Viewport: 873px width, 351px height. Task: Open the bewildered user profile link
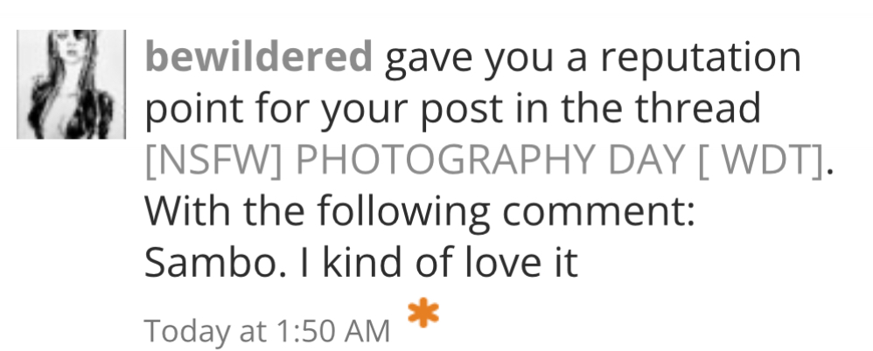[x=259, y=58]
